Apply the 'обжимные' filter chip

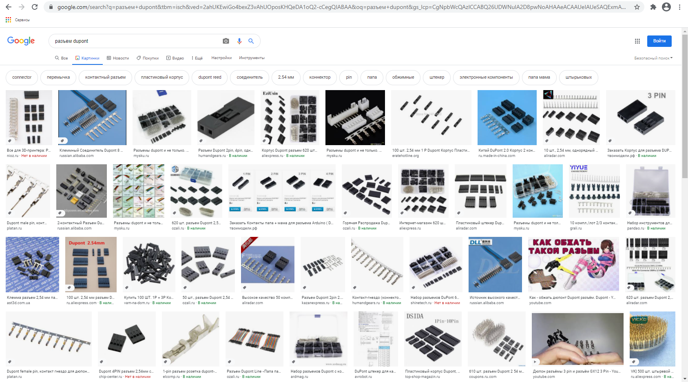[403, 77]
